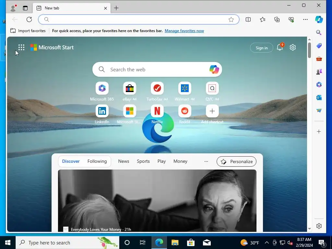Image resolution: width=332 pixels, height=249 pixels.
Task: Open sidebar Shopping tag icon
Action: pos(319,45)
